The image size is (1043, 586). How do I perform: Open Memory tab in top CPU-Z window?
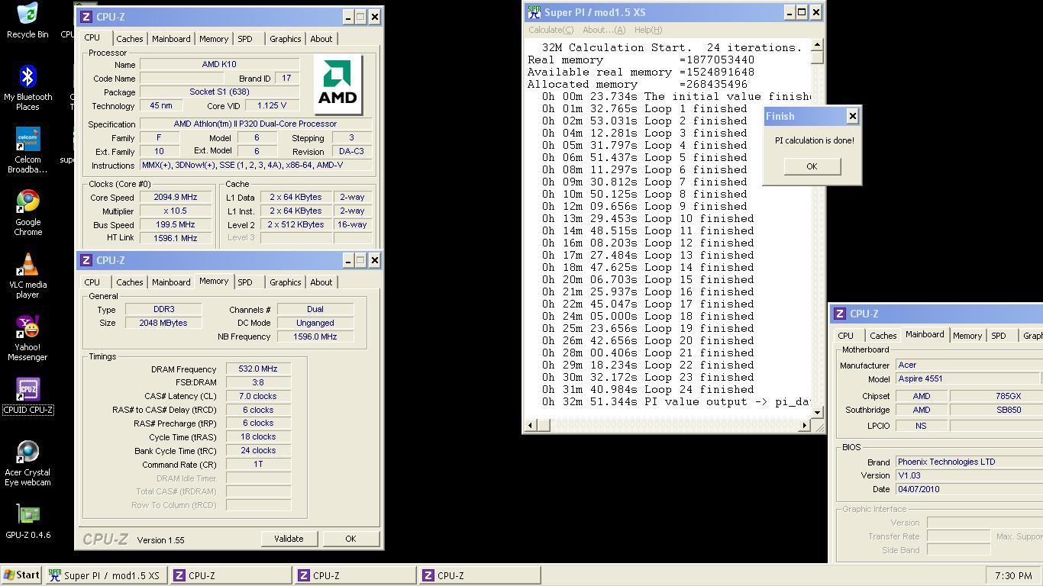pos(214,39)
